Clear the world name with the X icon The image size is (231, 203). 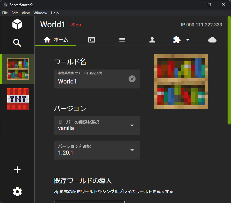click(132, 79)
